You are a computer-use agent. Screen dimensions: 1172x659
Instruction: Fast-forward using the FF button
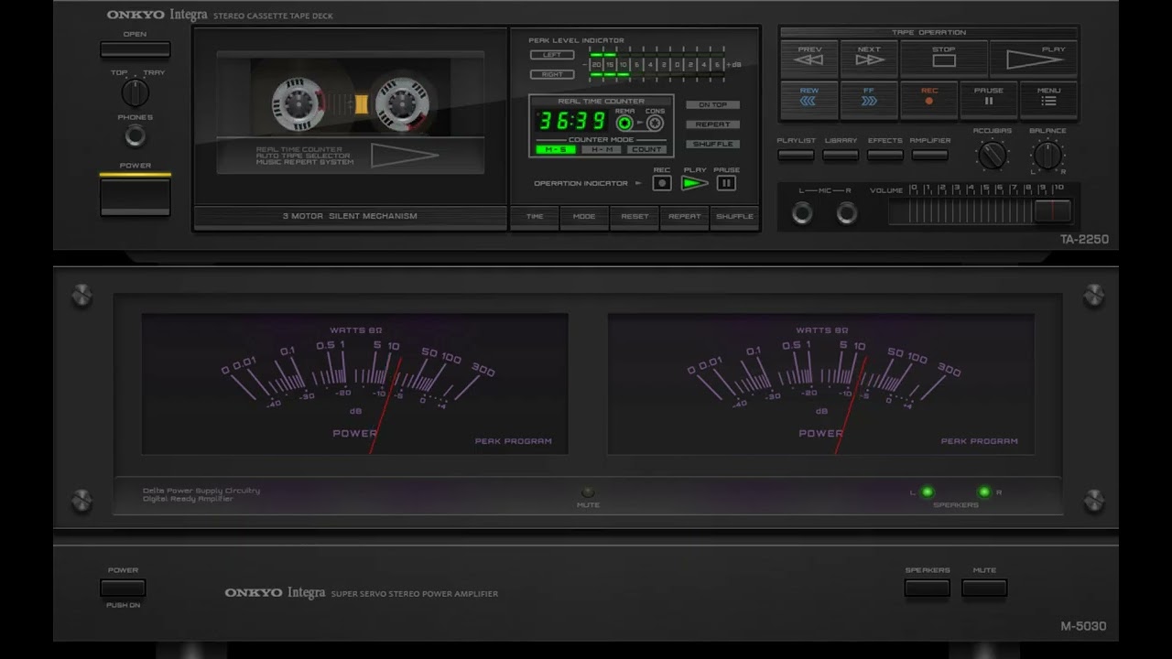[x=869, y=100]
